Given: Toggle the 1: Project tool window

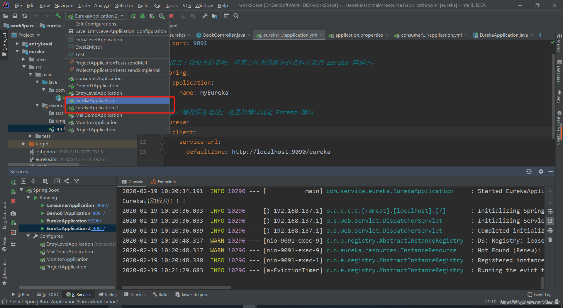Looking at the screenshot, I should [x=4, y=44].
